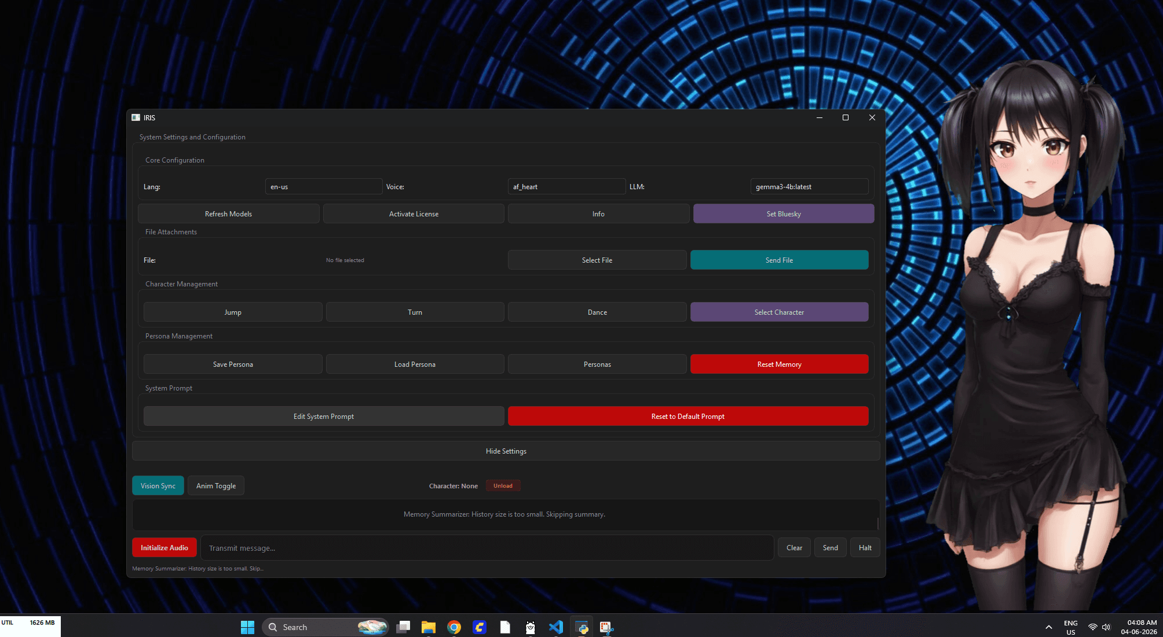Open the volume speaker tray icon
This screenshot has width=1163, height=637.
[x=1106, y=627]
